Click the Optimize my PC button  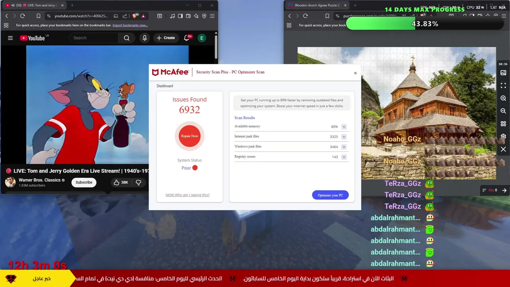click(x=330, y=195)
